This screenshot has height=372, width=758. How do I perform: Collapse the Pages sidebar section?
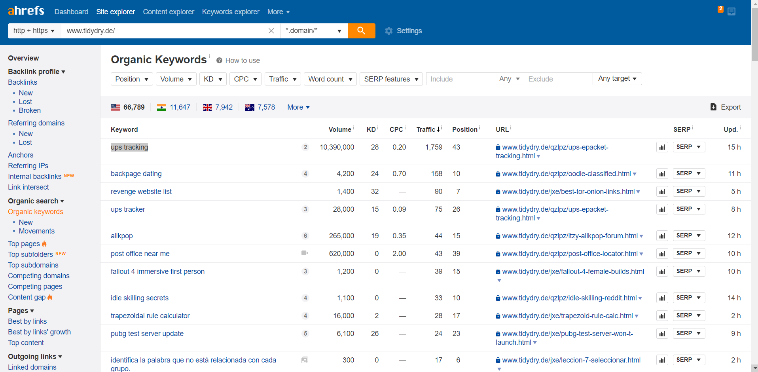click(x=21, y=311)
